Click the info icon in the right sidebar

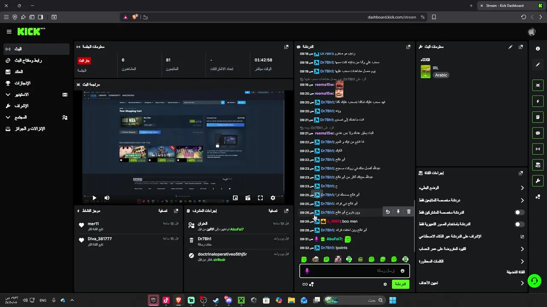tap(538, 49)
